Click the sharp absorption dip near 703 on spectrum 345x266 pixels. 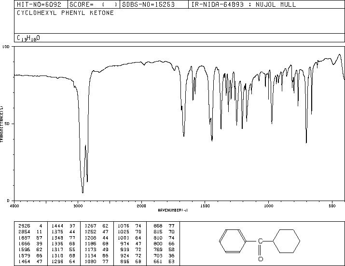pyautogui.click(x=306, y=141)
